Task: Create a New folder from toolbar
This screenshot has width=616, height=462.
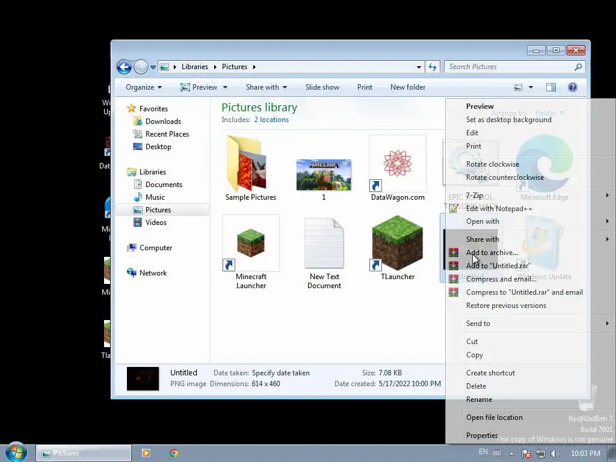Action: point(408,87)
